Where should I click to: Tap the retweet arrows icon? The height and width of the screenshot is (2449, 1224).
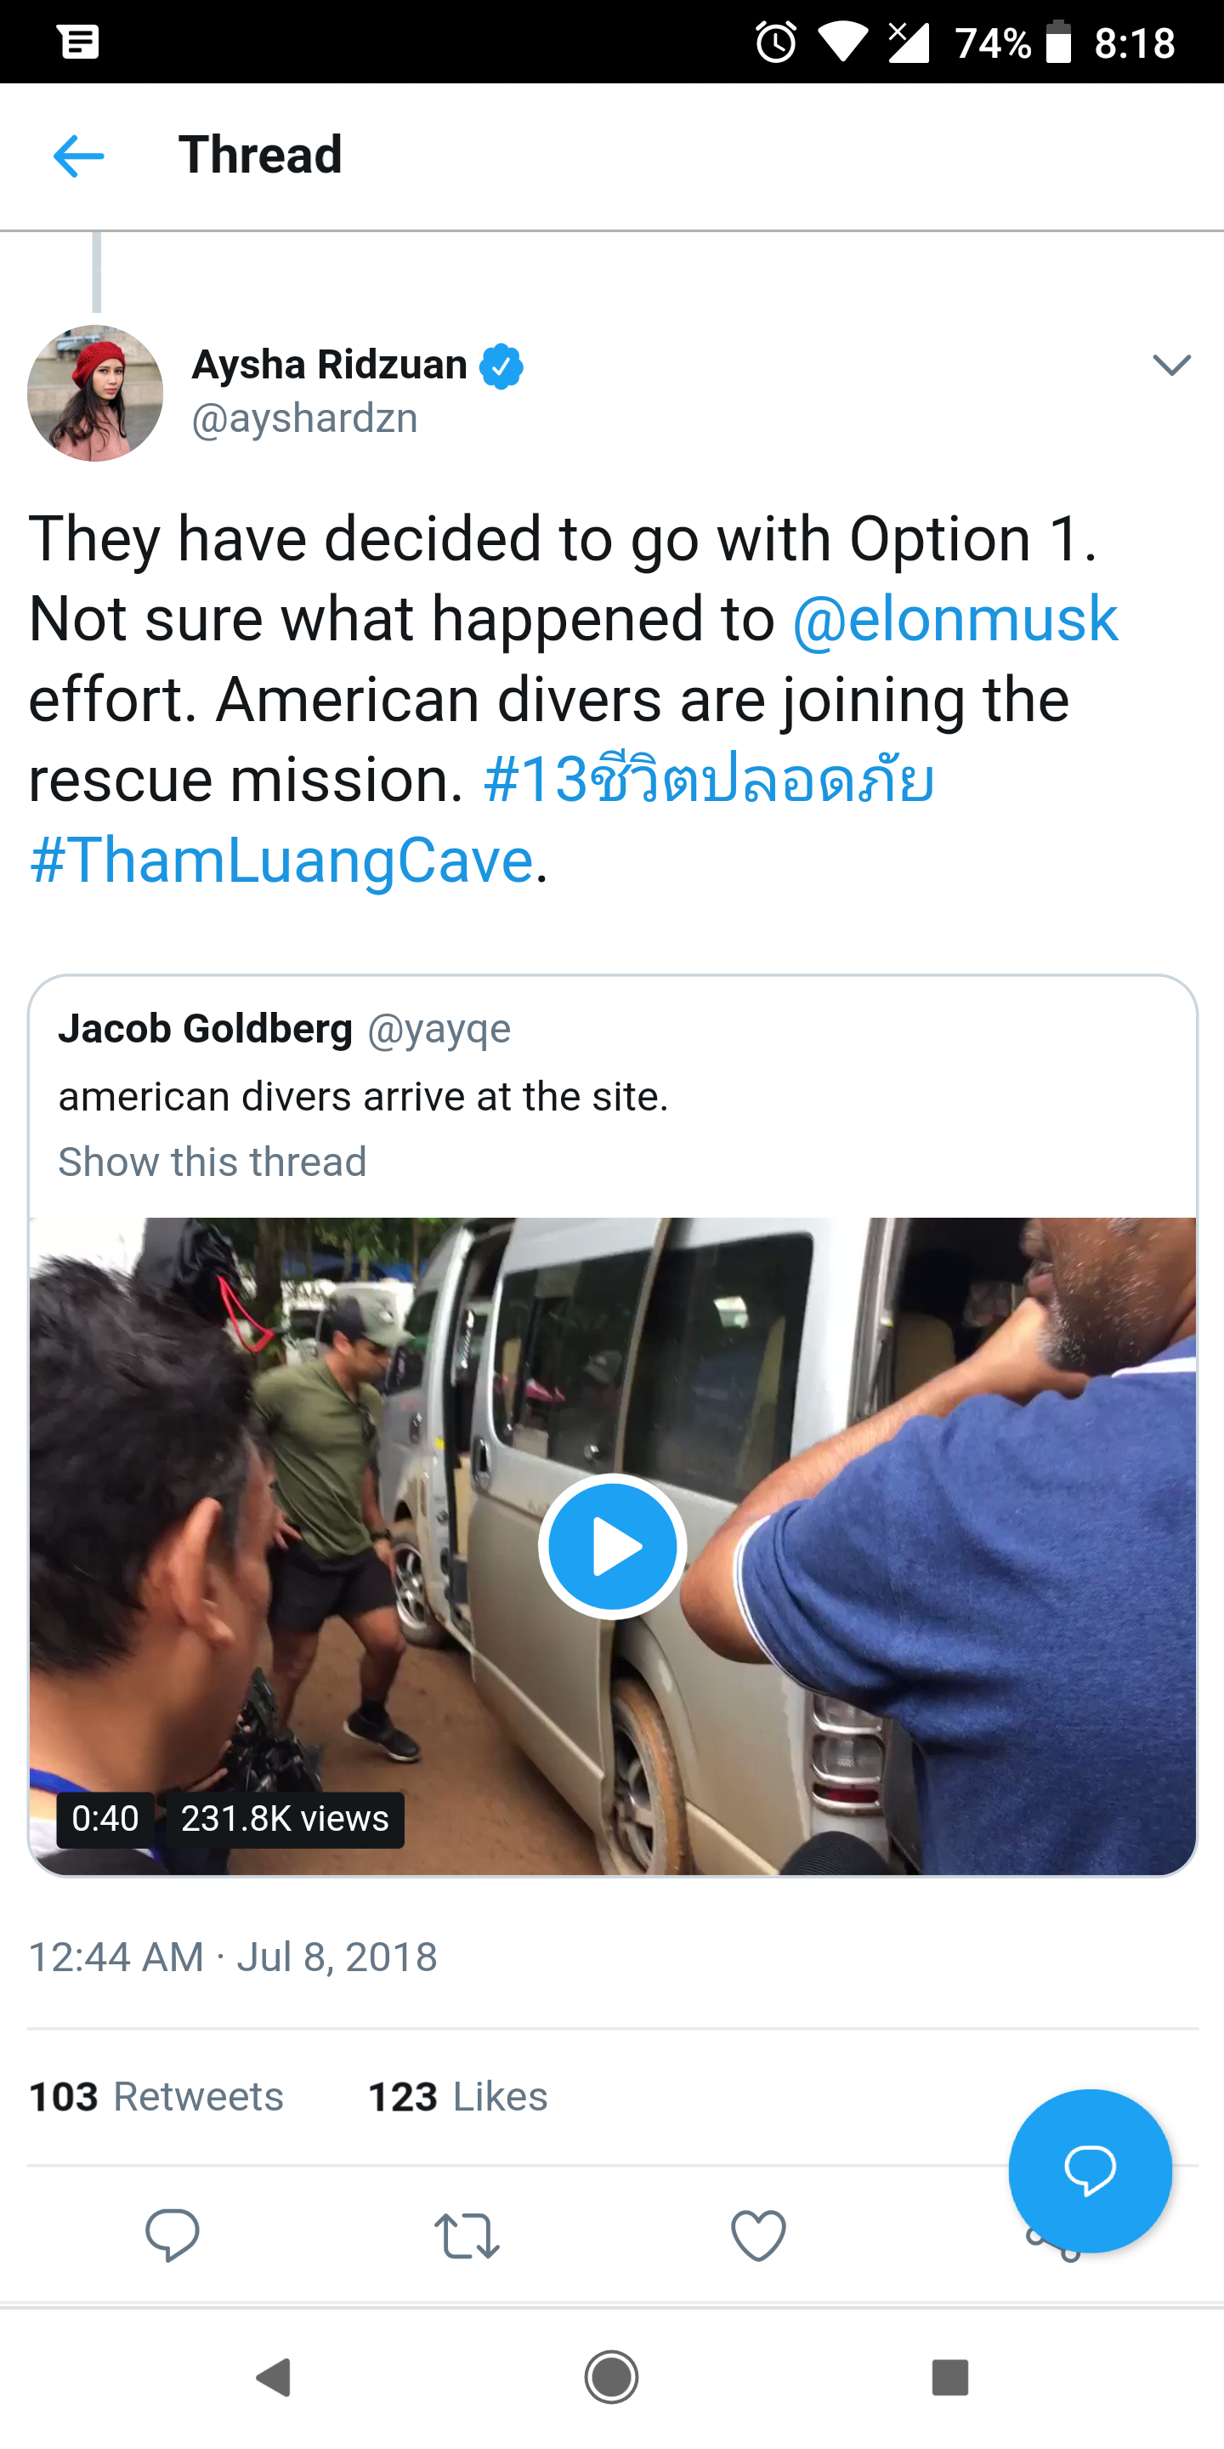click(x=466, y=2234)
